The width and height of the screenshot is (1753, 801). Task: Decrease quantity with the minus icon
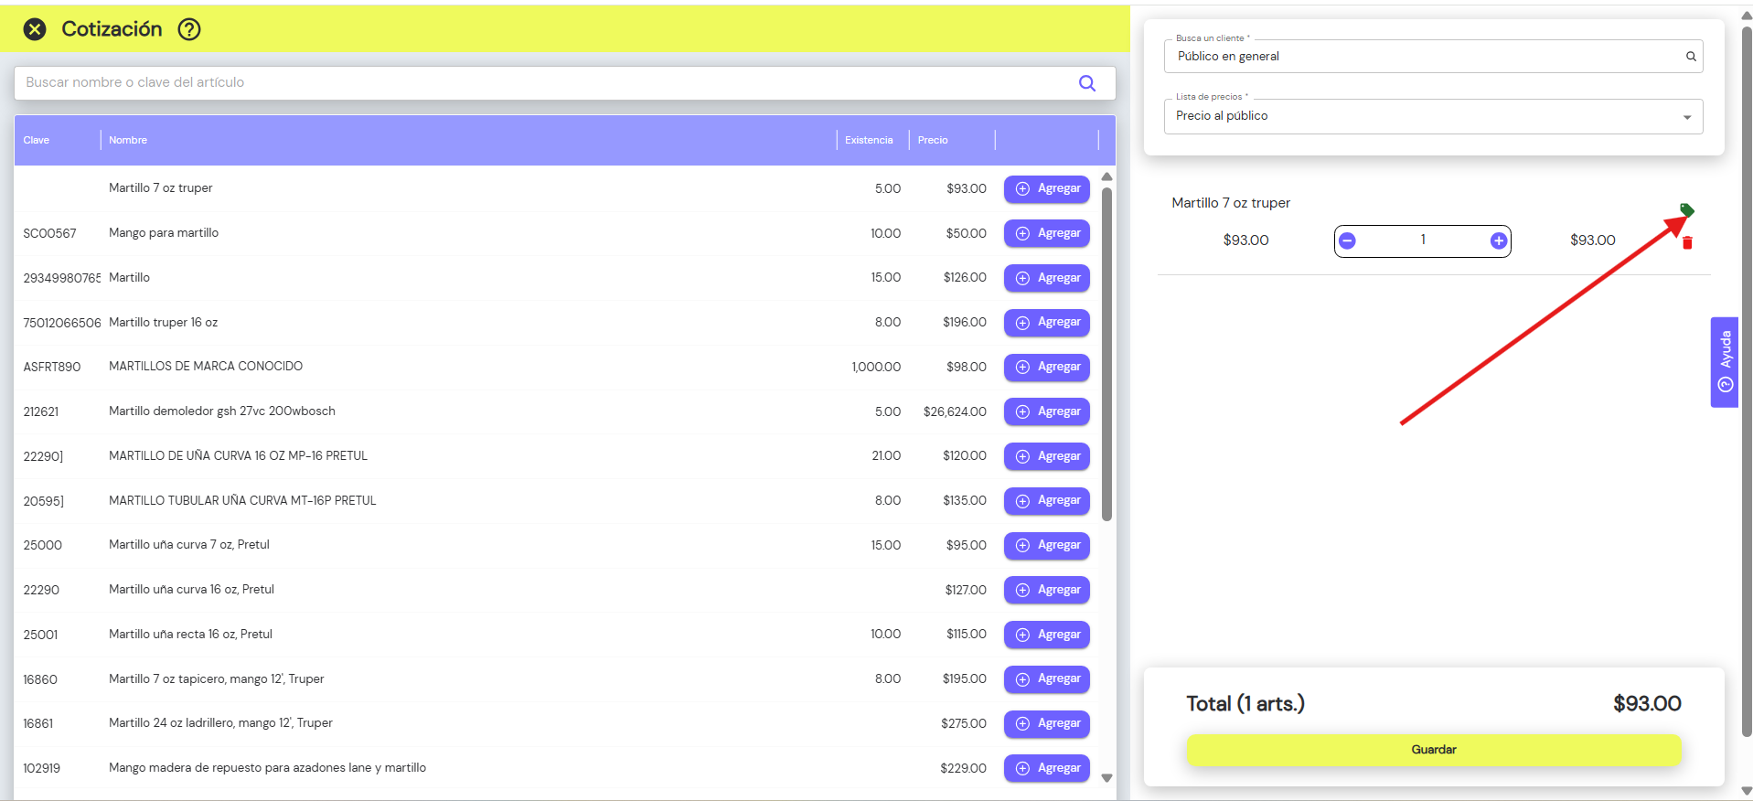[1347, 240]
